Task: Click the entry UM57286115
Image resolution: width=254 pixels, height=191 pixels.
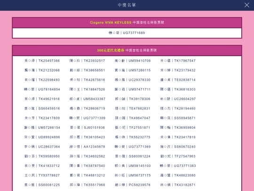Action: [133, 70]
